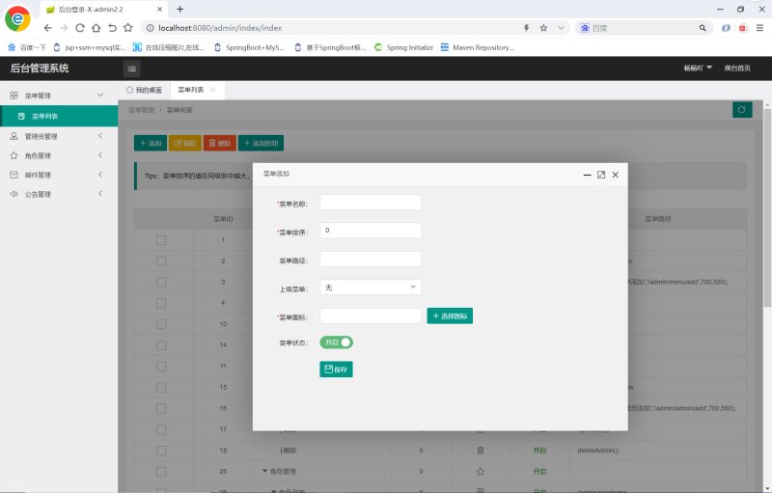Viewport: 772px width, 493px height.
Task: Click the green page refresh icon button
Action: click(742, 110)
